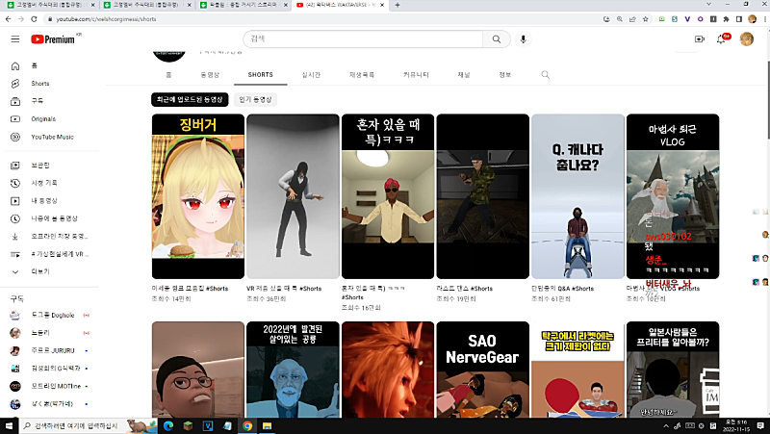This screenshot has width=770, height=434.
Task: Bookmark page with the star icon
Action: pos(648,18)
